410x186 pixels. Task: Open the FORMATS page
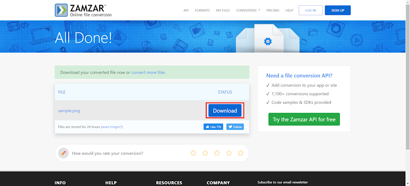point(203,11)
